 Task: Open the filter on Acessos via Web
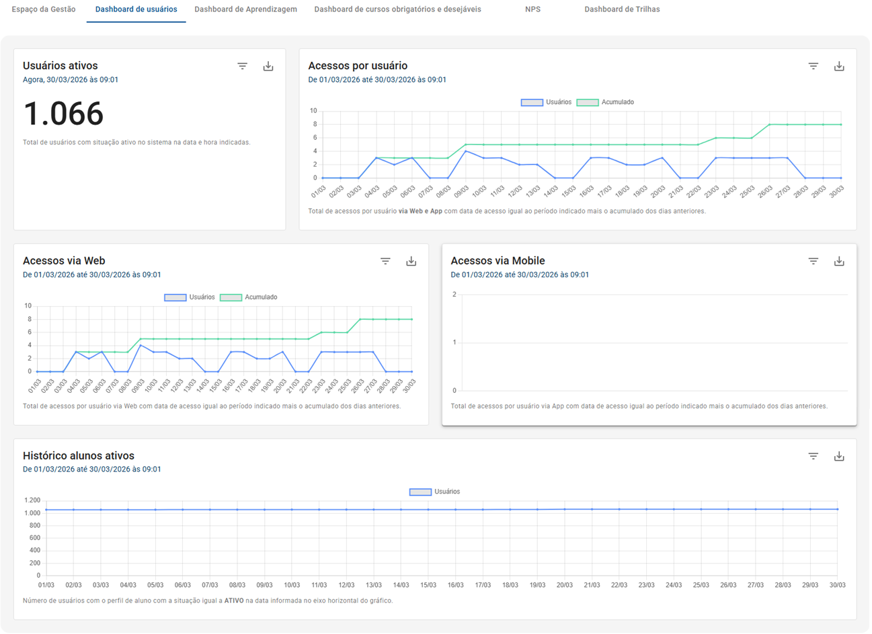tap(385, 261)
